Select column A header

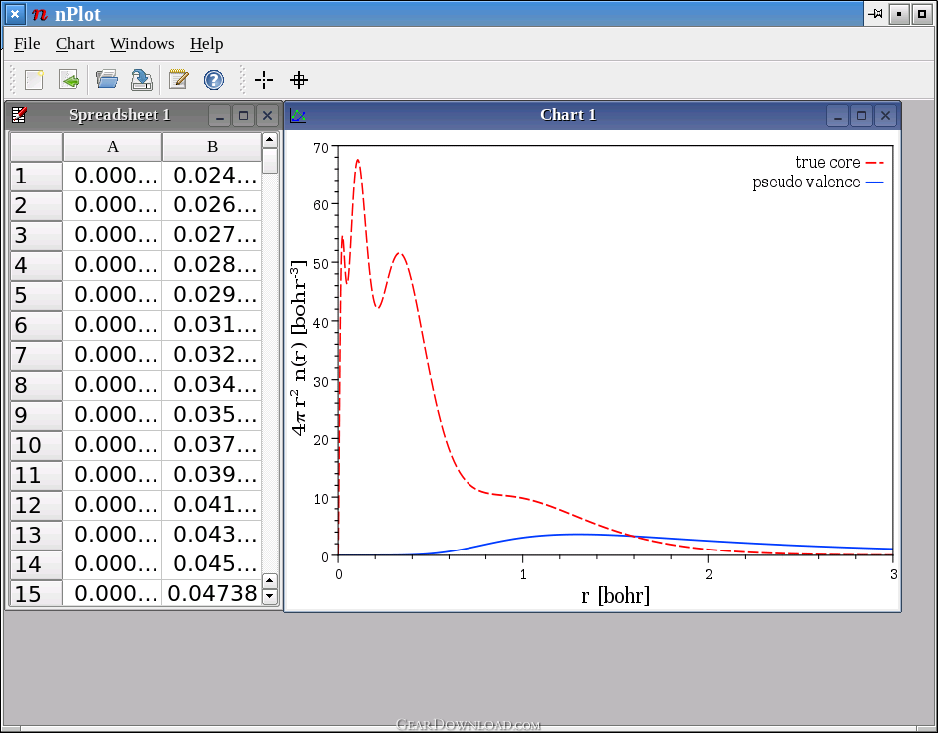113,146
